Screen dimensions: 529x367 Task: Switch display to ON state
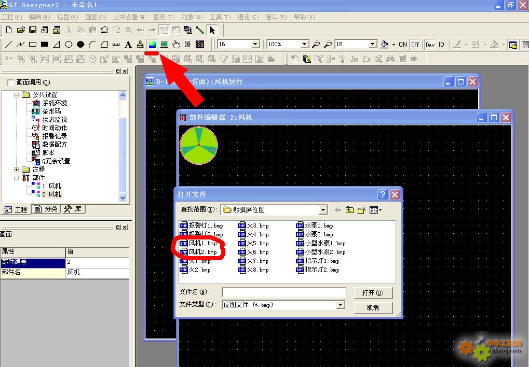[402, 45]
